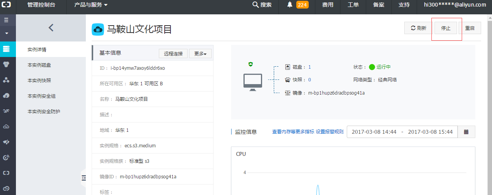Expand 产品与服务 dropdown menu
This screenshot has width=492, height=195.
tap(91, 5)
